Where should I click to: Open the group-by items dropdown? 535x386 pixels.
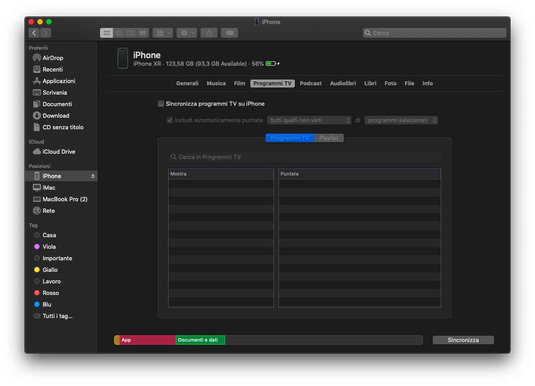[163, 33]
